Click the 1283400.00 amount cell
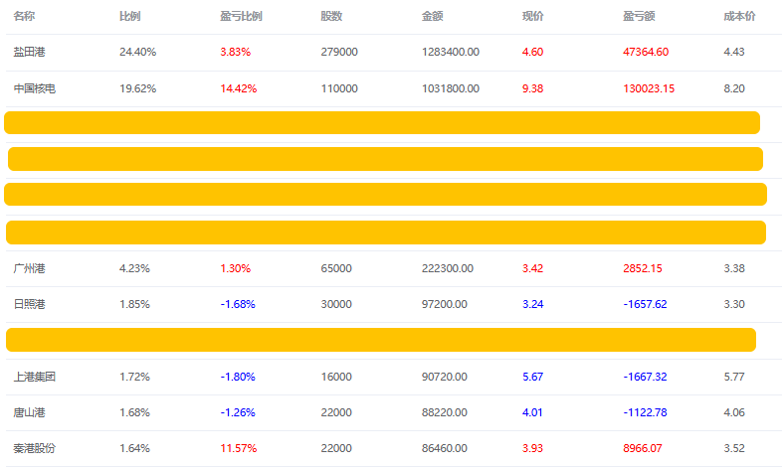Viewport: 782px width, 467px height. point(451,52)
